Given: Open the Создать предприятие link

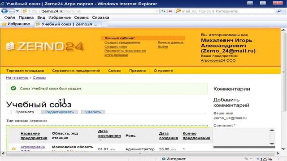Looking at the screenshot, I should click(122, 42).
